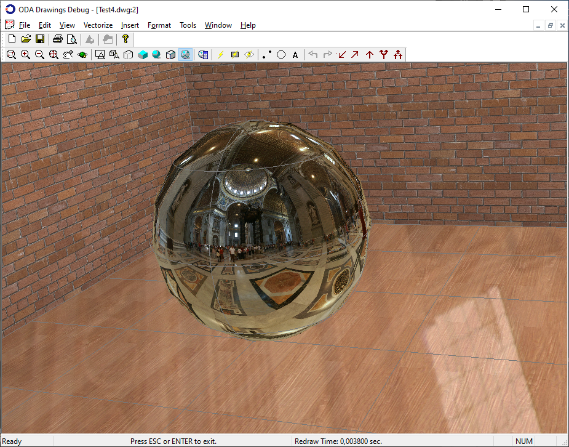Click 'Press ESC or ENTER to exit.' text
Image resolution: width=569 pixels, height=447 pixels.
tap(173, 441)
